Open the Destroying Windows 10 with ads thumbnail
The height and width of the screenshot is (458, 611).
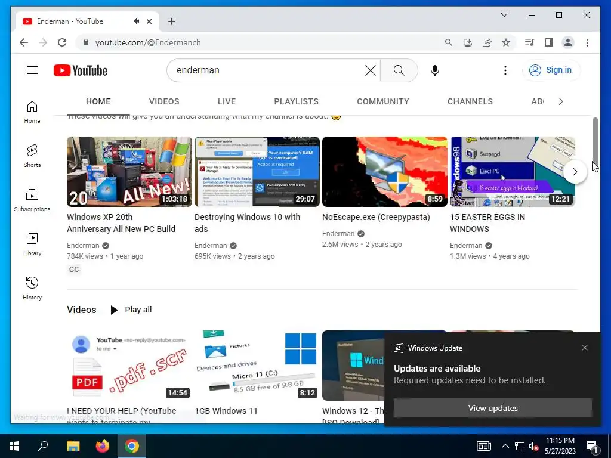pyautogui.click(x=257, y=172)
